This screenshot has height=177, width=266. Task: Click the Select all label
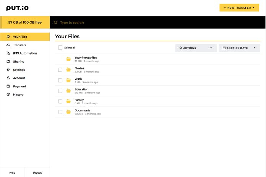coord(70,48)
